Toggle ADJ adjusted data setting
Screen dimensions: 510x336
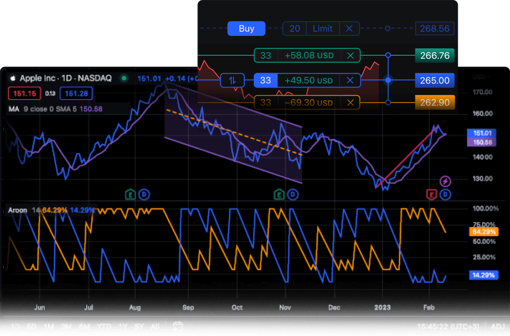tap(498, 327)
